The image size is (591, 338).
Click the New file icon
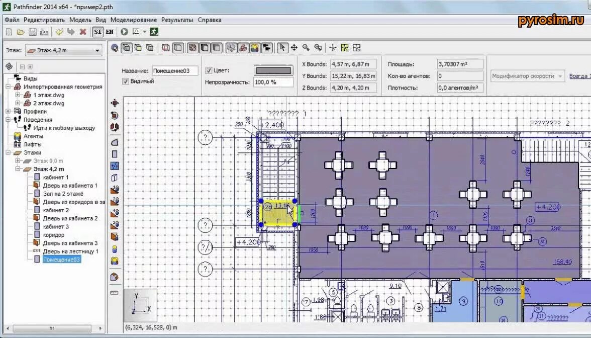pyautogui.click(x=9, y=32)
